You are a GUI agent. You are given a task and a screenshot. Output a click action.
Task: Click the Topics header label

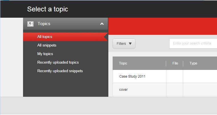click(44, 24)
